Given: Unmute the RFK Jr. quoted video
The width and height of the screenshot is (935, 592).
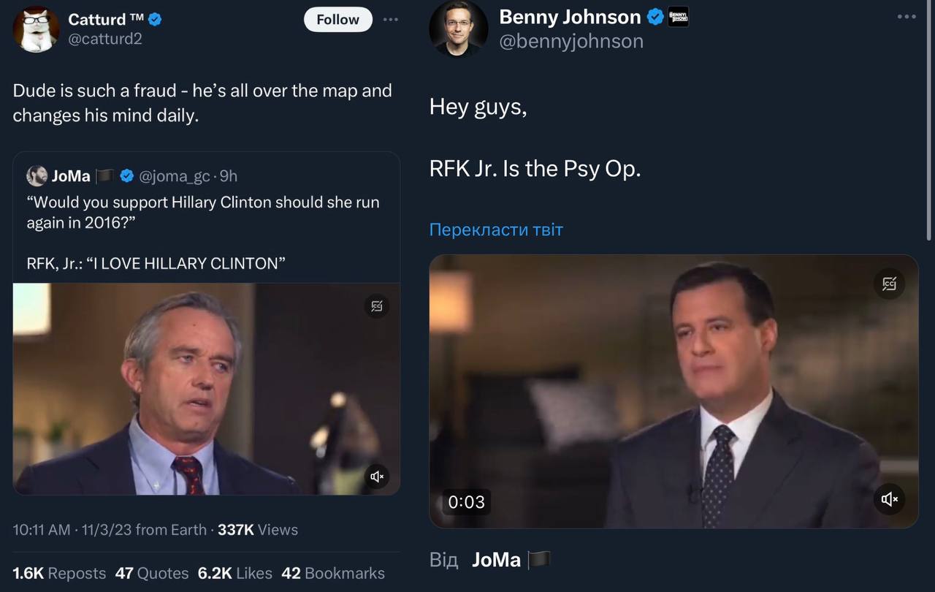Looking at the screenshot, I should point(377,477).
